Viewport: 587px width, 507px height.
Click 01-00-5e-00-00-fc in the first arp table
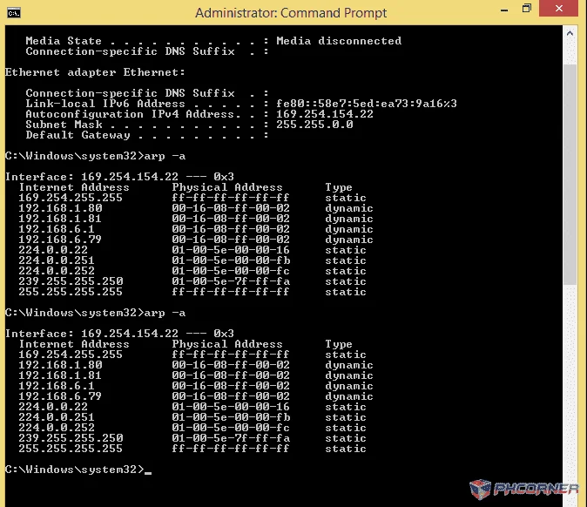pyautogui.click(x=231, y=271)
